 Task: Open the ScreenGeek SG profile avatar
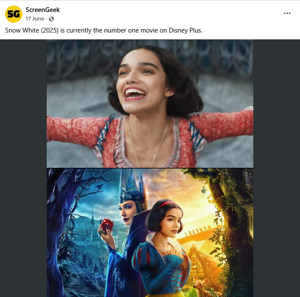point(14,14)
